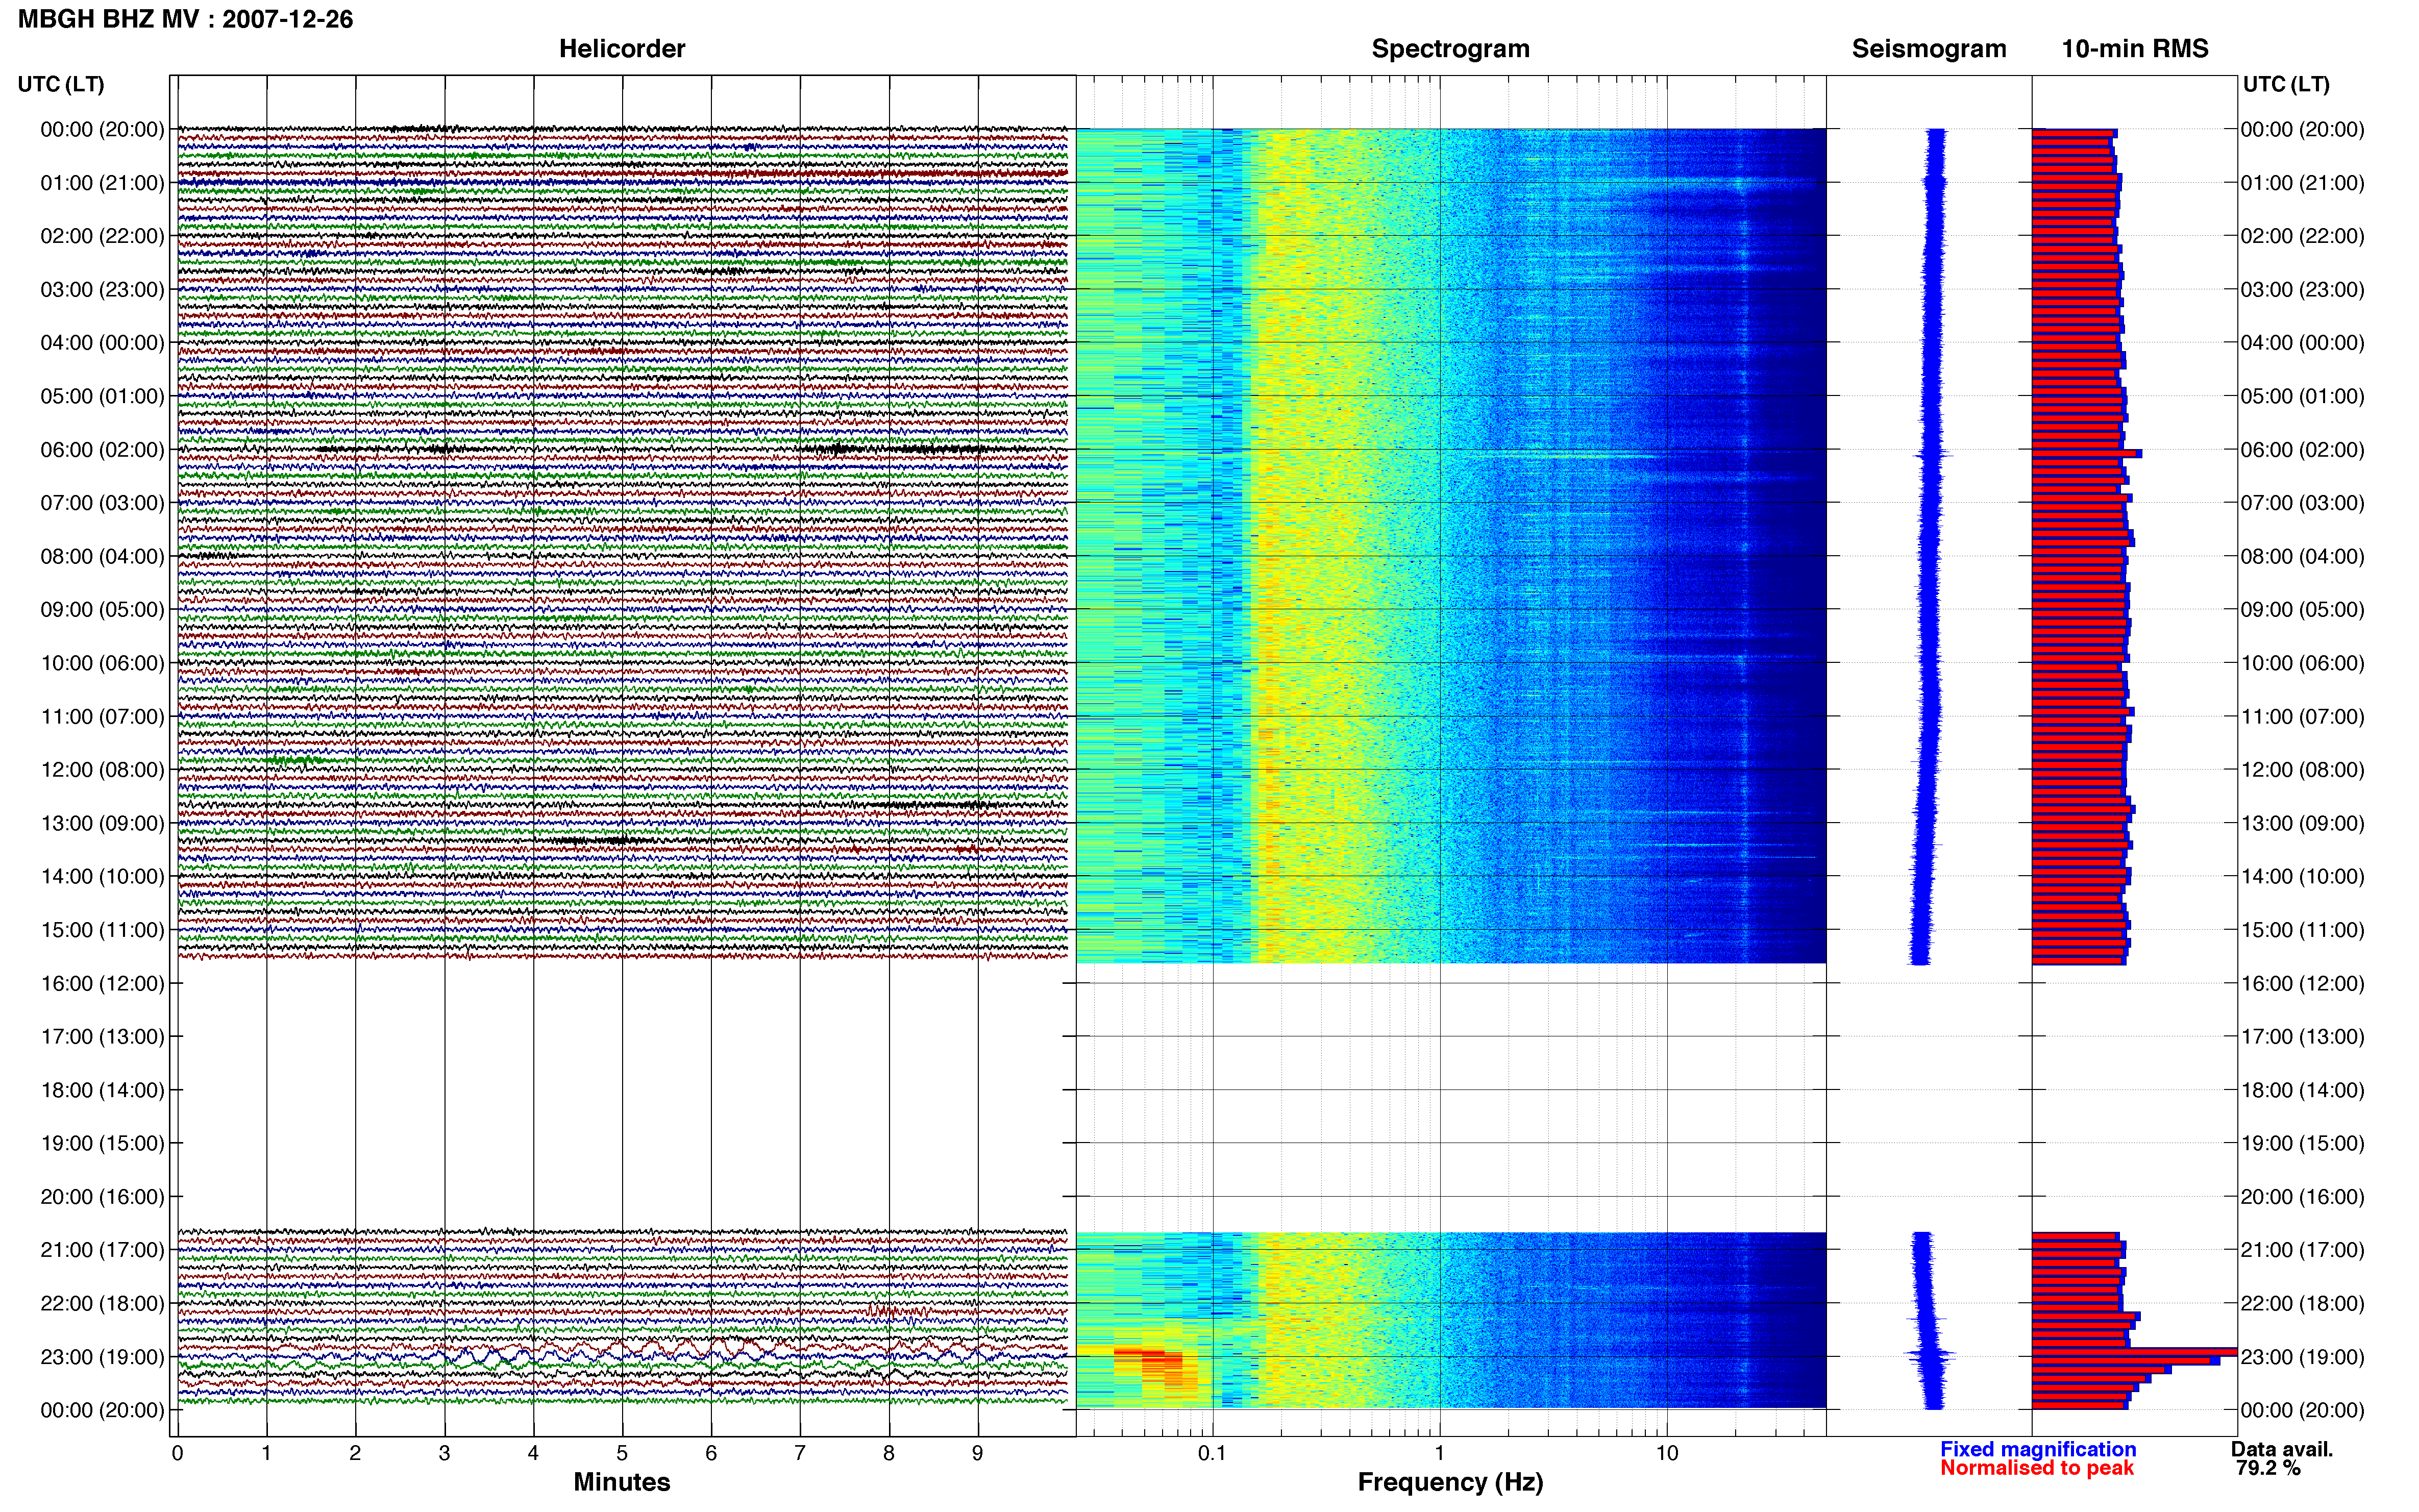This screenshot has width=2419, height=1512.
Task: Click the 'UTC (LT)' label beside Helicorder
Action: pos(61,84)
